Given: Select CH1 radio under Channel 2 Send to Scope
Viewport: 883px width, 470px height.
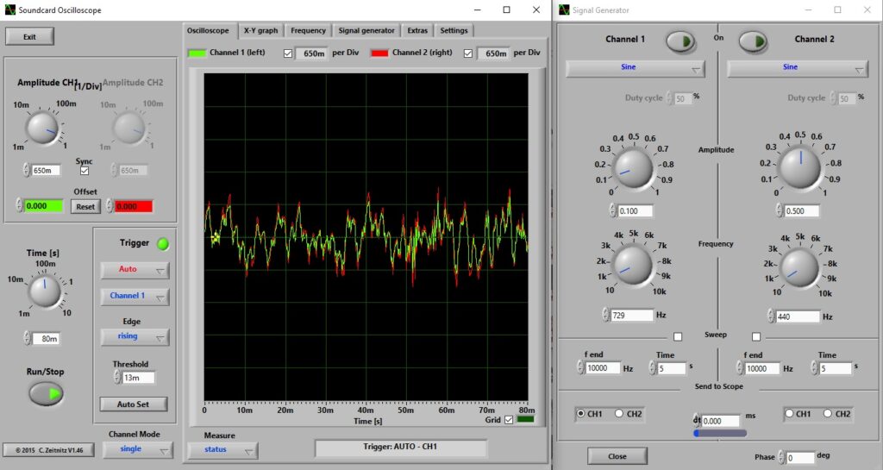Looking at the screenshot, I should (x=790, y=413).
